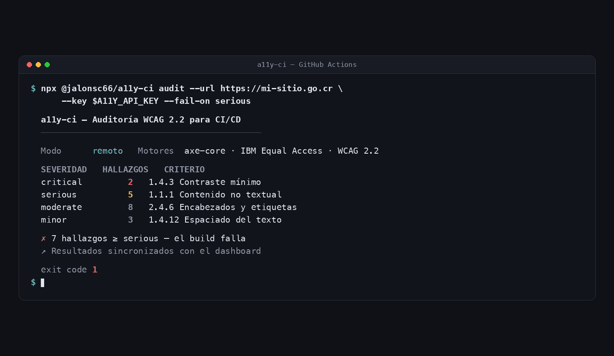The image size is (614, 356).
Task: Click the 'moderate' severity row label
Action: [x=62, y=207]
